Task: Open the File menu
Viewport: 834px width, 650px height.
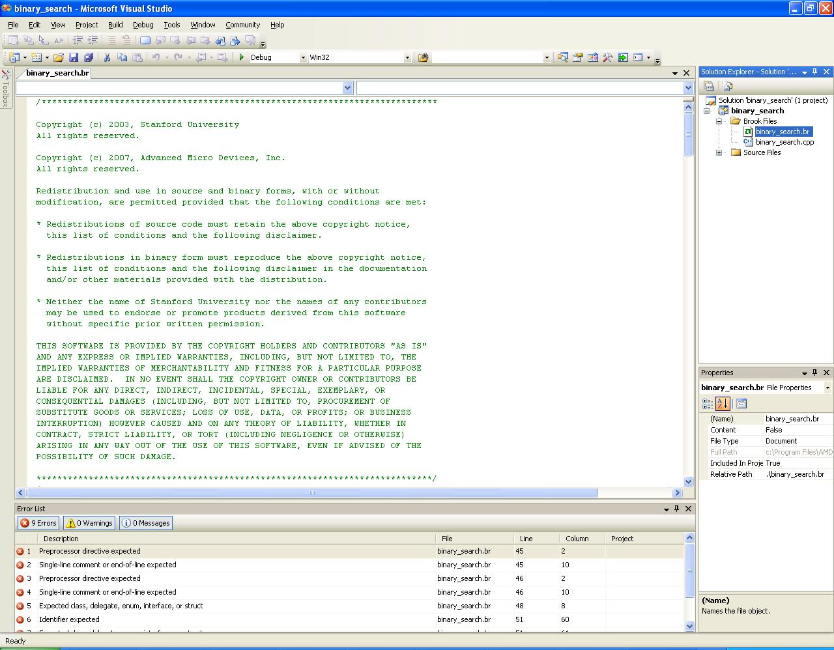Action: 13,25
